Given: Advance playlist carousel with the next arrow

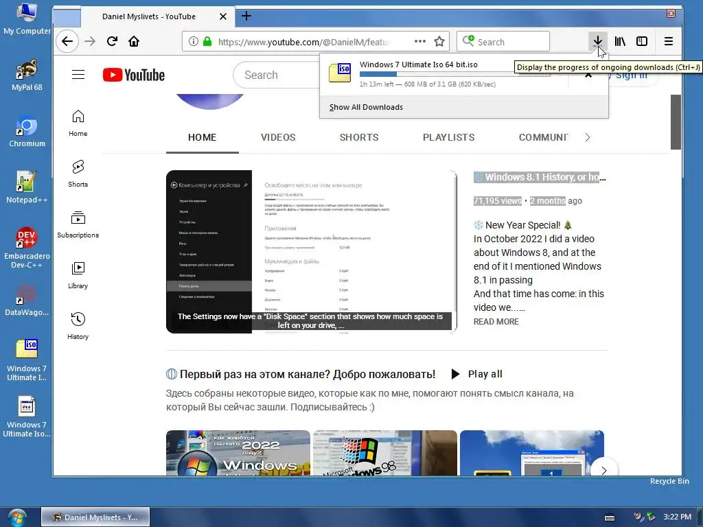Looking at the screenshot, I should (604, 470).
